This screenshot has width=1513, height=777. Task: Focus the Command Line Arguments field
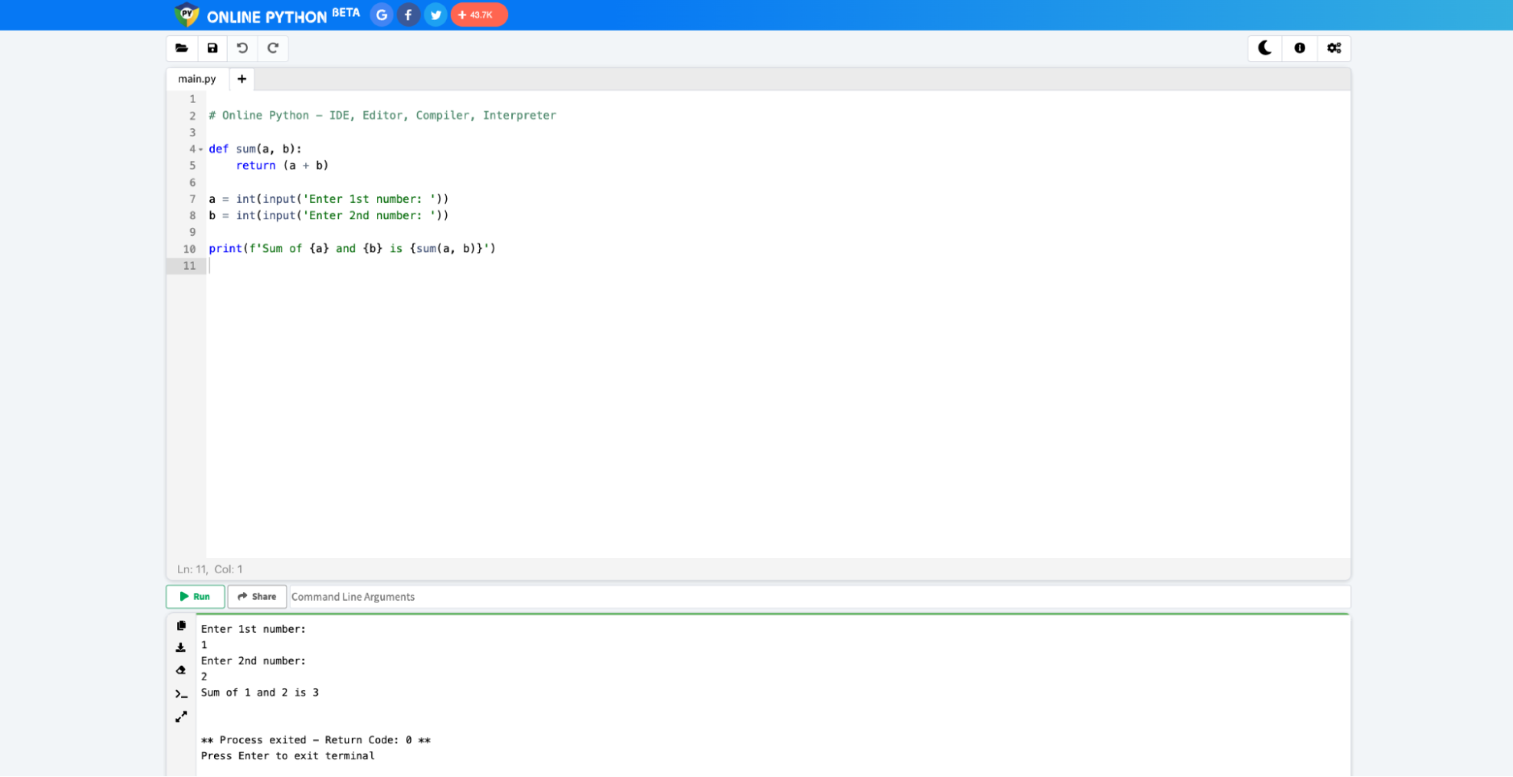click(x=820, y=596)
